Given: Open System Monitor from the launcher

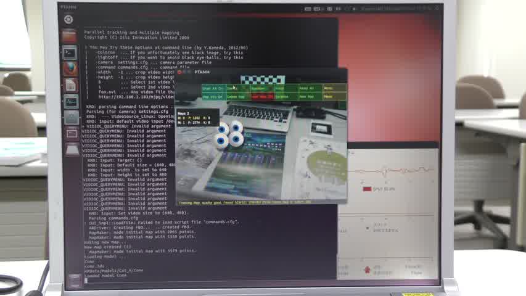Looking at the screenshot, I should coord(72,101).
